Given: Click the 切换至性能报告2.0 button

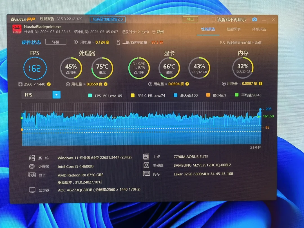Looking at the screenshot, I should [108, 19].
